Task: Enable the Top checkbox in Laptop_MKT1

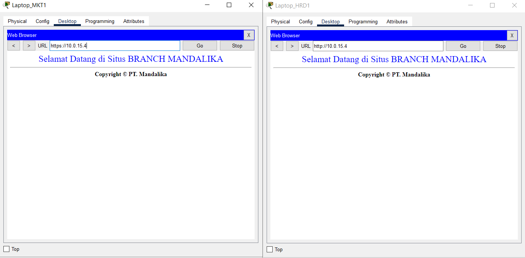Action: point(6,249)
